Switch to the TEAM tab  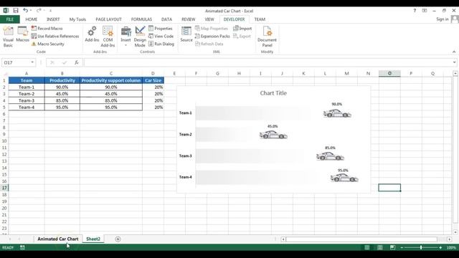click(260, 19)
